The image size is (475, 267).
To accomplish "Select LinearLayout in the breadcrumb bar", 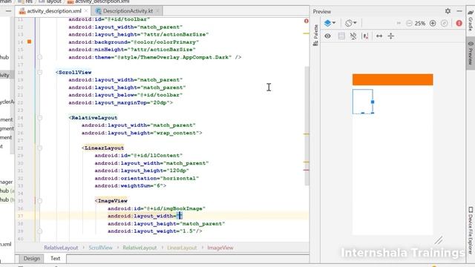I will coord(182,248).
